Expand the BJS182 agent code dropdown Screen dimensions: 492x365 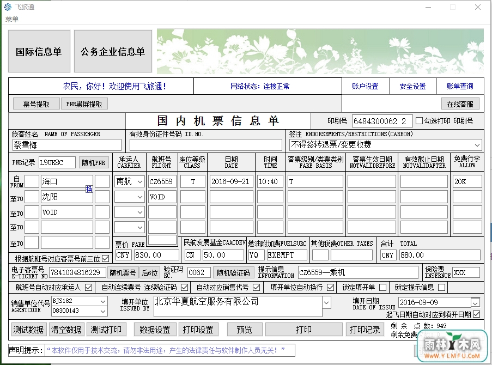tap(103, 301)
